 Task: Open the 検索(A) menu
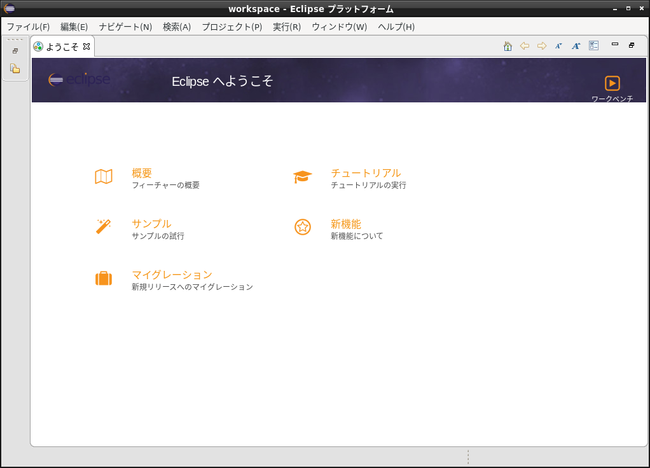tap(177, 27)
